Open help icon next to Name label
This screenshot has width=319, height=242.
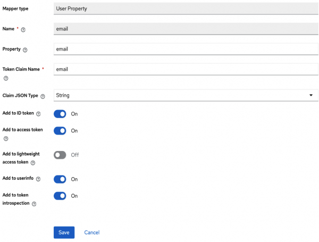(23, 30)
